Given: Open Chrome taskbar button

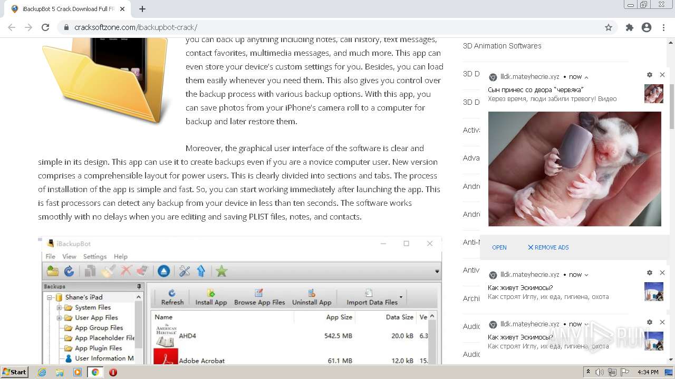Looking at the screenshot, I should [95, 372].
